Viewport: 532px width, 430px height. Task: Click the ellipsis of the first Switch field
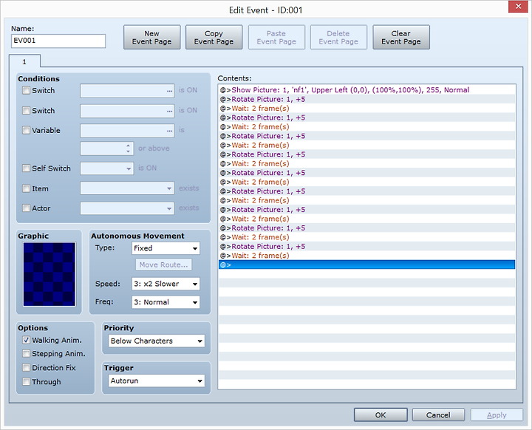tap(169, 91)
